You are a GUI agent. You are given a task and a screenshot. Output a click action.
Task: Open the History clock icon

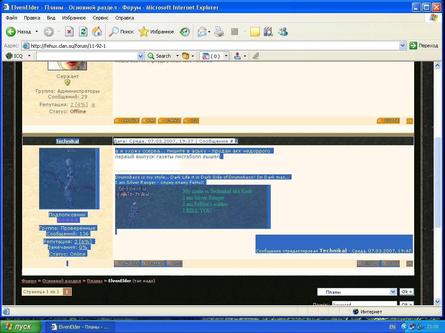click(185, 32)
